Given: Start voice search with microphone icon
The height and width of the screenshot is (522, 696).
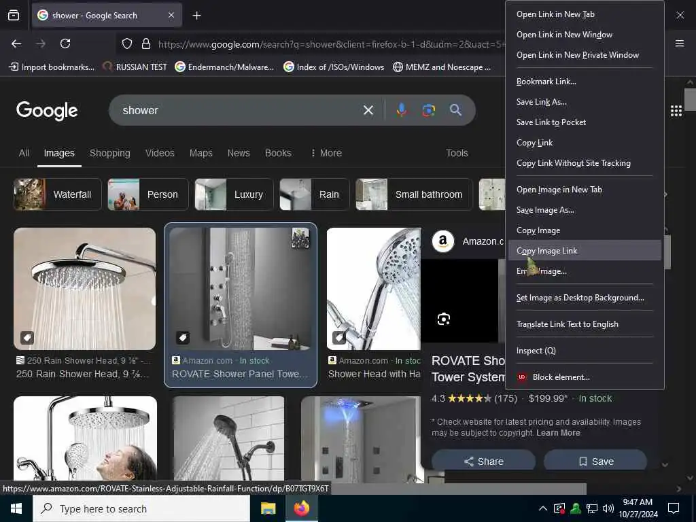Looking at the screenshot, I should tap(401, 110).
